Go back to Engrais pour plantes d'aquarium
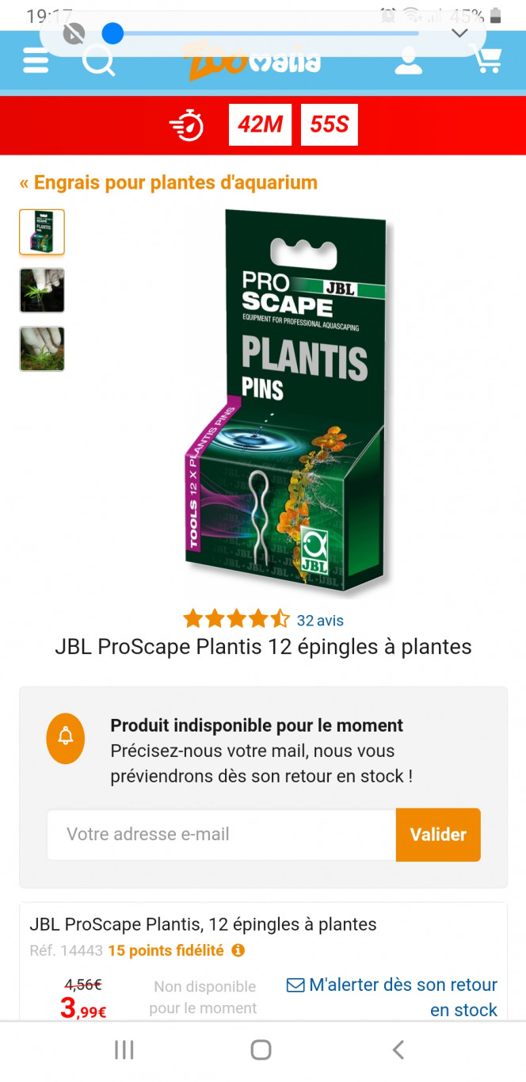Viewport: 526px width, 1082px height. point(169,182)
